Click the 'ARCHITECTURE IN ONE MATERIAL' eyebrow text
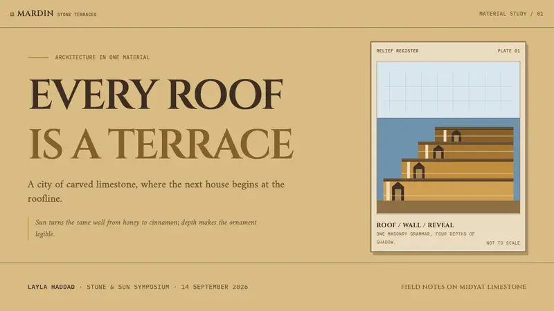 point(102,57)
